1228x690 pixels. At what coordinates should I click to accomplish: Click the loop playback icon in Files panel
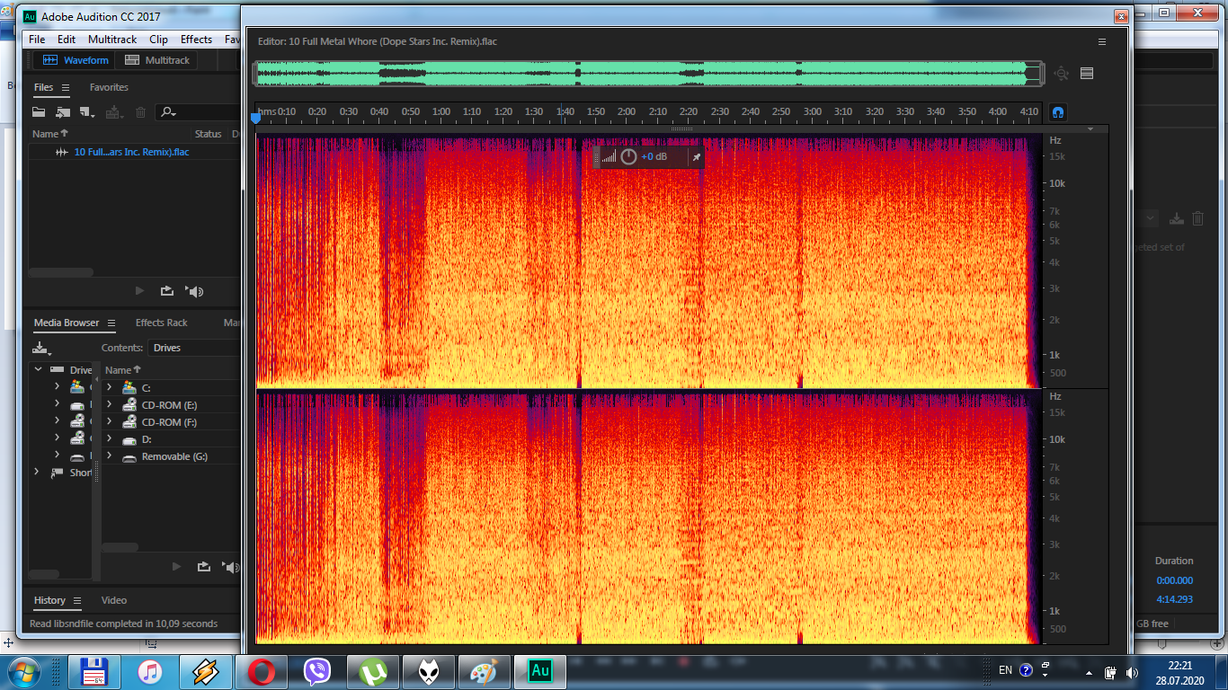[167, 291]
